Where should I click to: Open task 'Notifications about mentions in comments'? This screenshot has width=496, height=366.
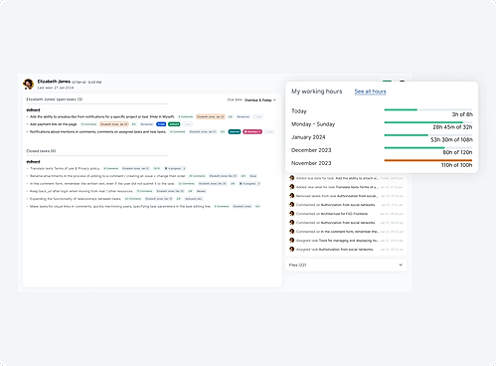98,131
